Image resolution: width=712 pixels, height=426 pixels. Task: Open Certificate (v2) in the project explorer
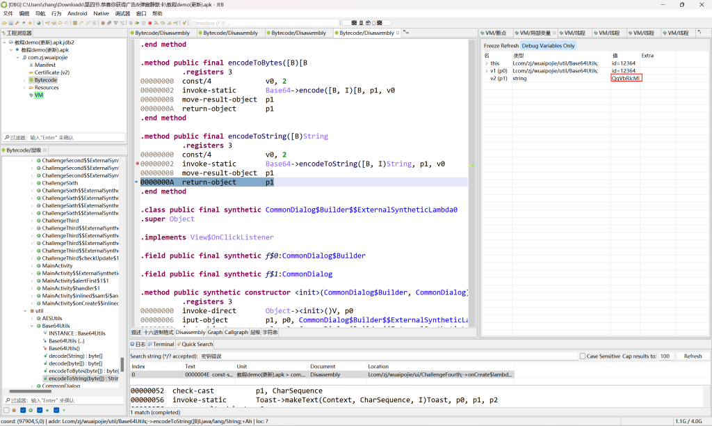point(52,72)
